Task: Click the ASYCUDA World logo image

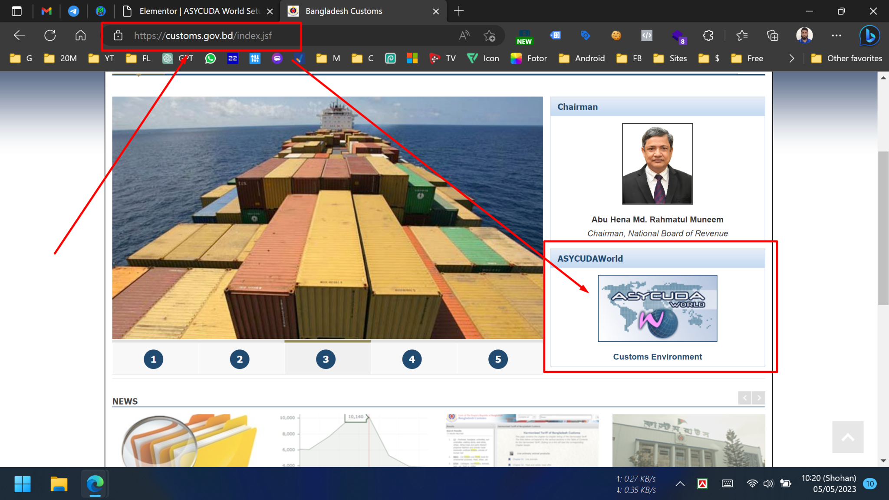Action: pos(657,308)
